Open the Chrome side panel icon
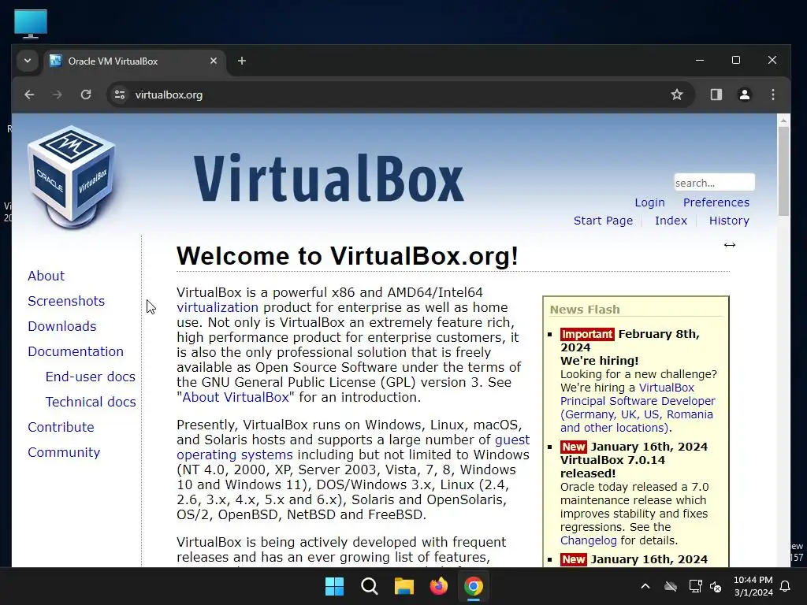Image resolution: width=807 pixels, height=605 pixels. tap(716, 95)
